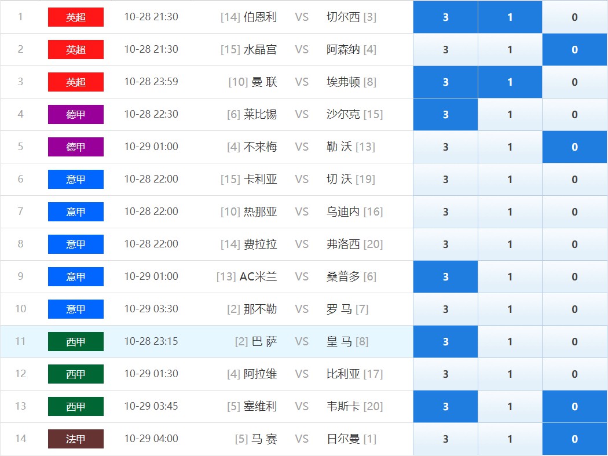Click 法甲 tag in 马赛 row
Screen dimensions: 608x456
coord(76,439)
